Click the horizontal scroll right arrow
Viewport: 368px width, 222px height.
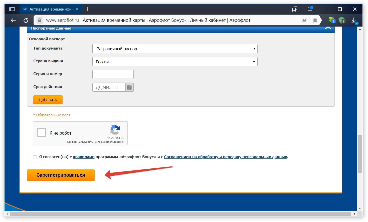point(354,214)
